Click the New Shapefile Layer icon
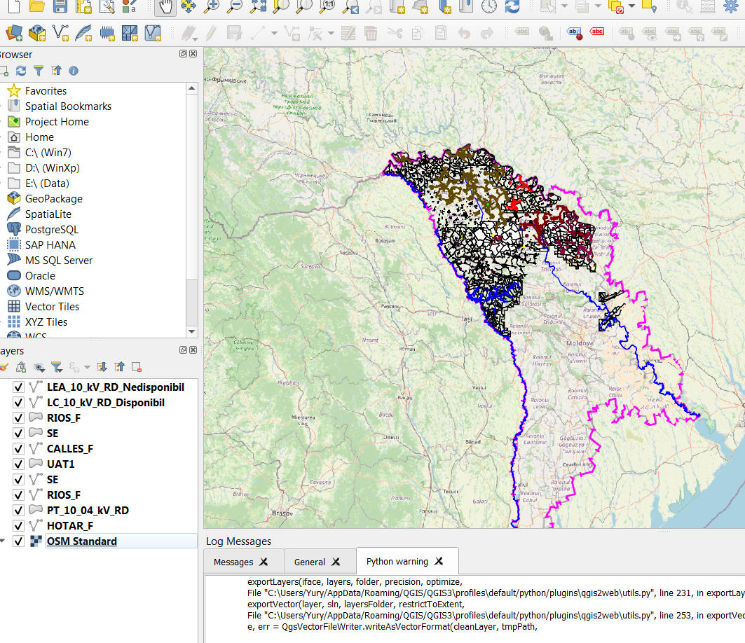The image size is (745, 643). pos(60,33)
